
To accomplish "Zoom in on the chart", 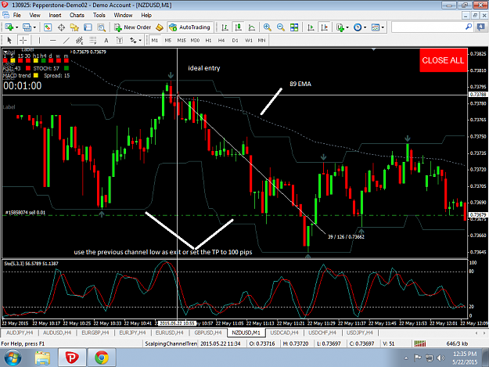I will pos(268,27).
